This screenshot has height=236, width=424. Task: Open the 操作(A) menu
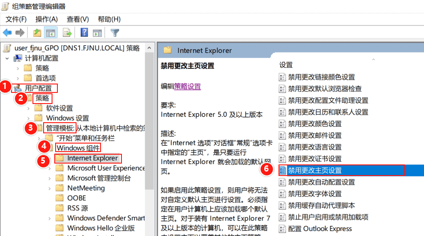point(47,19)
